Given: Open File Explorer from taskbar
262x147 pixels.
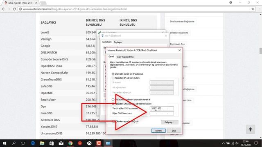Looking at the screenshot, I should click(42, 143).
